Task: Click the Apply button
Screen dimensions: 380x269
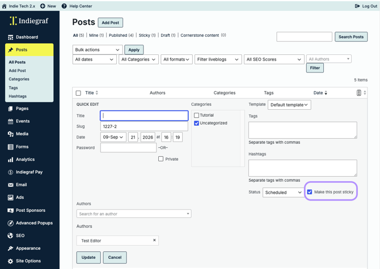Action: click(x=134, y=50)
